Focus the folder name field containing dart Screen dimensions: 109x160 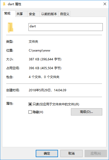pyautogui.click(x=66, y=27)
